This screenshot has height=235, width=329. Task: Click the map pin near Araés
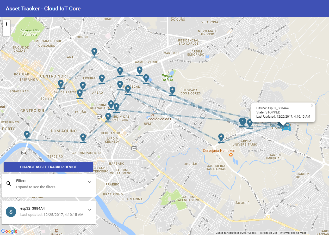tap(94, 52)
